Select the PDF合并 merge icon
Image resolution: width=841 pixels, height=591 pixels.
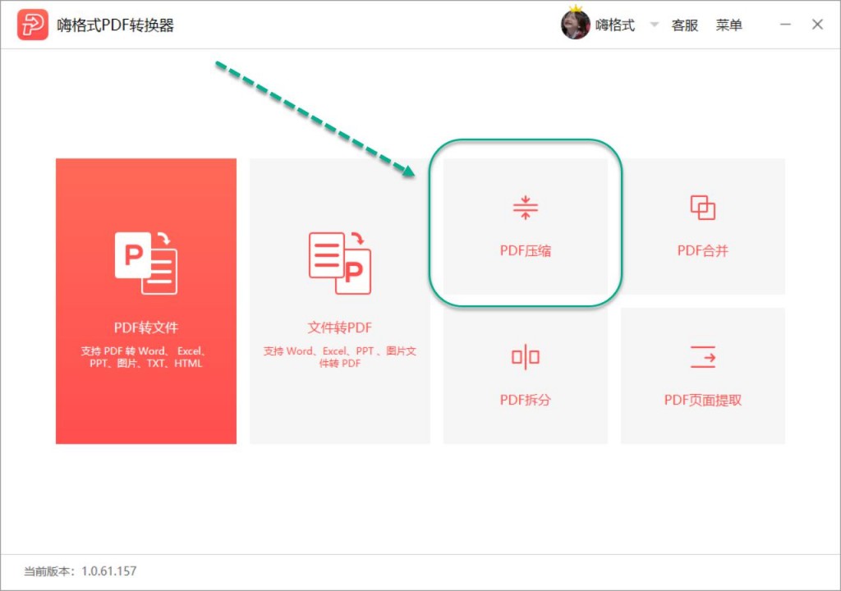point(703,208)
